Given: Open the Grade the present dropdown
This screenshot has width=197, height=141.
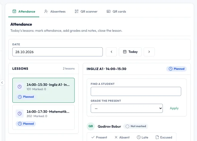Looking at the screenshot, I should pos(127,108).
